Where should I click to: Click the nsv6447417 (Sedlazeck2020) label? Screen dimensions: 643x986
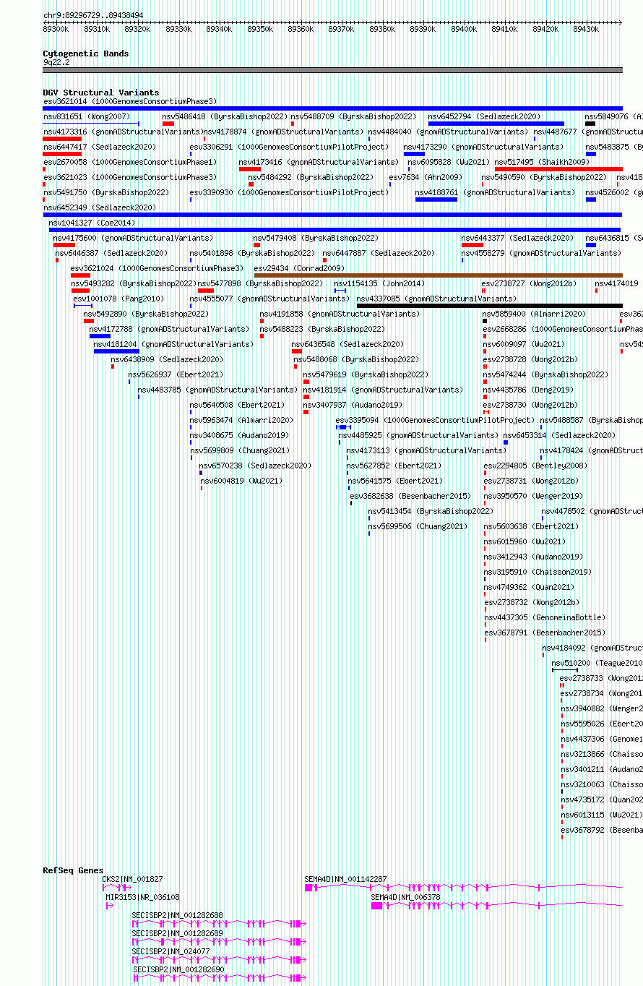pos(100,147)
